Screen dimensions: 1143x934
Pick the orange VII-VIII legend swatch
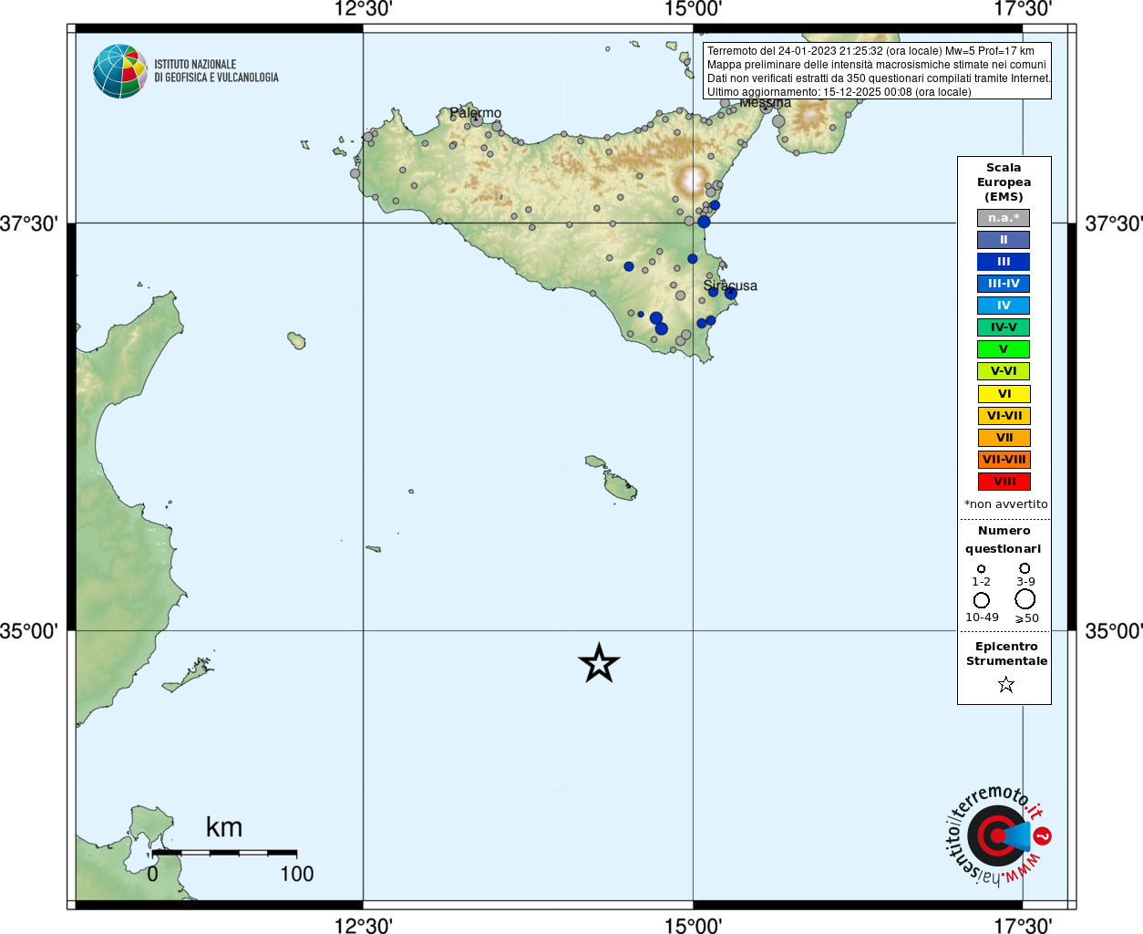pyautogui.click(x=1004, y=460)
